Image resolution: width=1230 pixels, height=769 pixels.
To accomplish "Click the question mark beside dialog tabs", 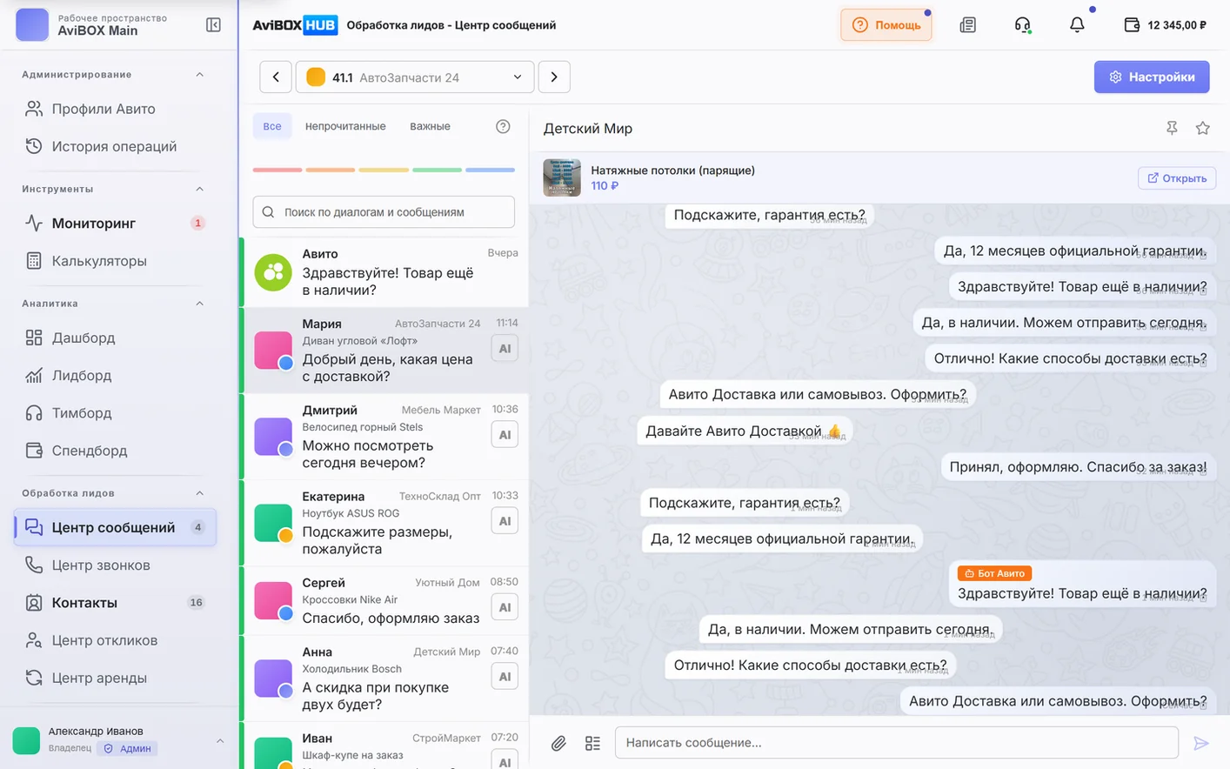I will [x=503, y=126].
